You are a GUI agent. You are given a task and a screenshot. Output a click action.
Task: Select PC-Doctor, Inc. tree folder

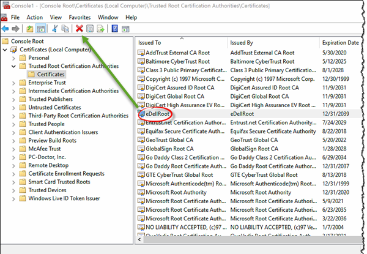47,157
